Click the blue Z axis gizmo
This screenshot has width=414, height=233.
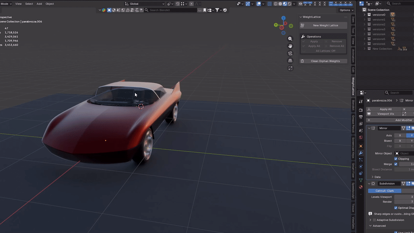283,18
